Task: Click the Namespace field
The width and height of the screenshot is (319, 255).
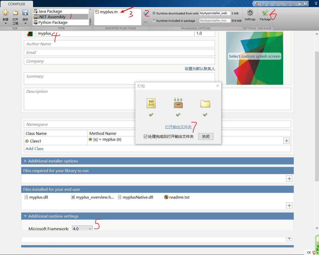Action: point(157,124)
